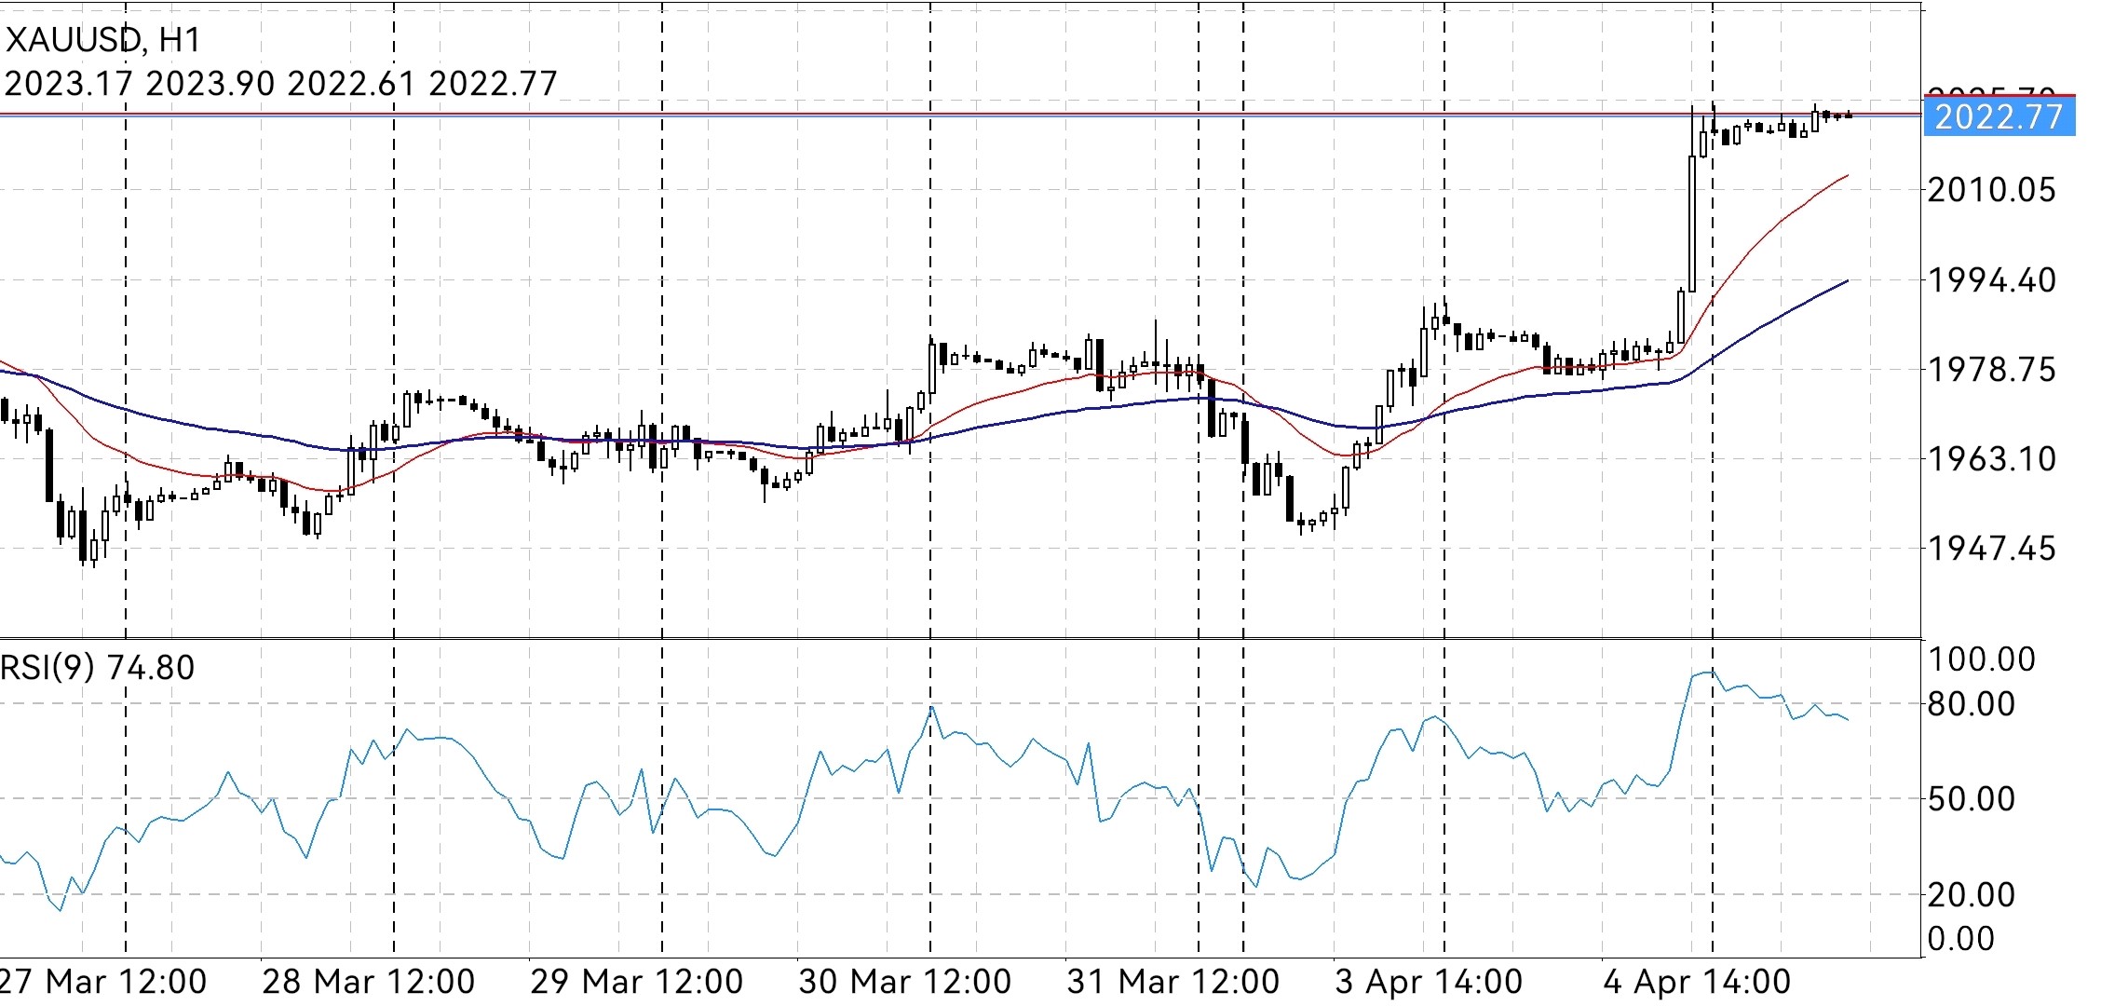
Task: Click the RSI 20.00 level label
Action: click(1972, 895)
